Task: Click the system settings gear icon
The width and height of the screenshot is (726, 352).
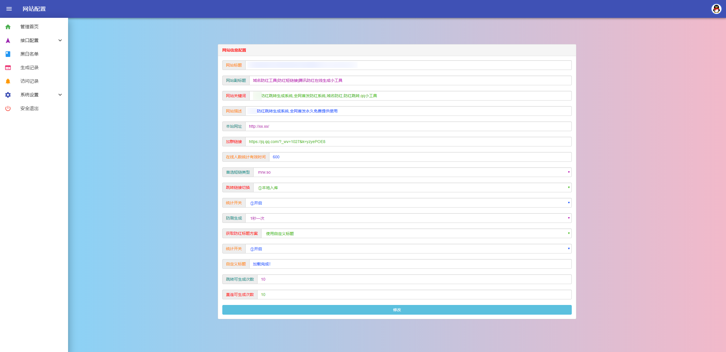Action: coord(8,95)
